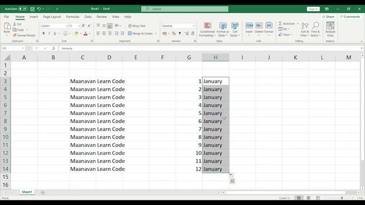The image size is (365, 205).
Task: Switch to Page Layout view in status bar
Action: pos(308,198)
